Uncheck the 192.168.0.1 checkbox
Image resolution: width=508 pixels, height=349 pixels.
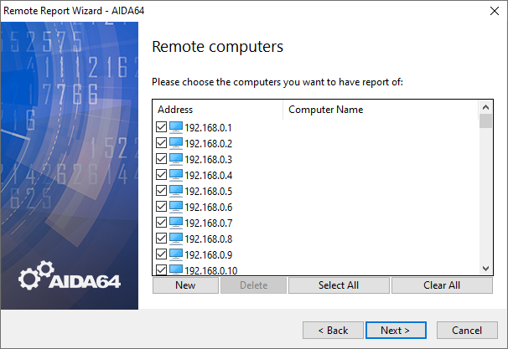pyautogui.click(x=161, y=127)
